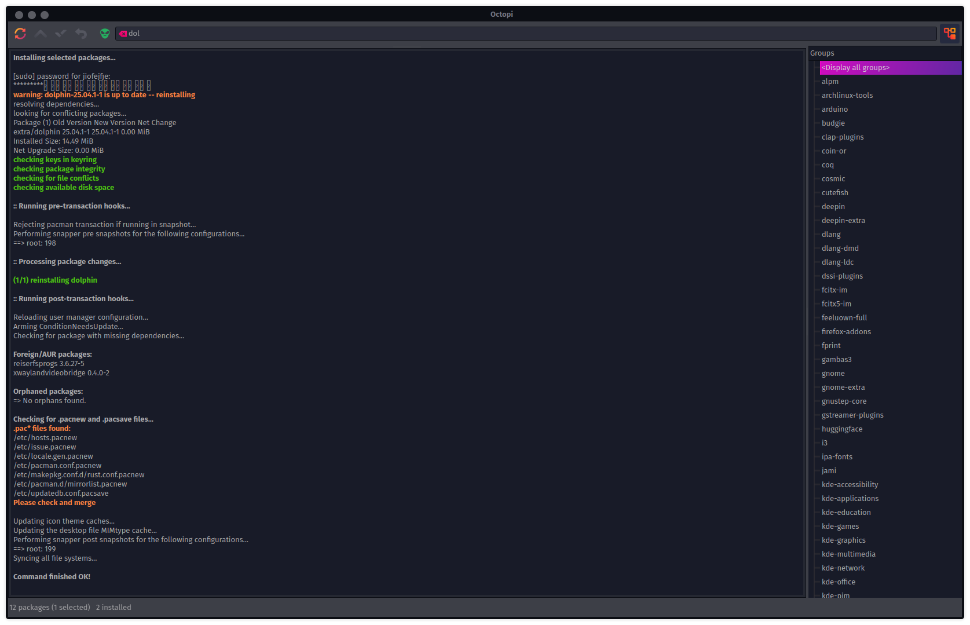Screen dimensions: 970x625
Task: Click the Commit changes checkmark icon
Action: [61, 34]
